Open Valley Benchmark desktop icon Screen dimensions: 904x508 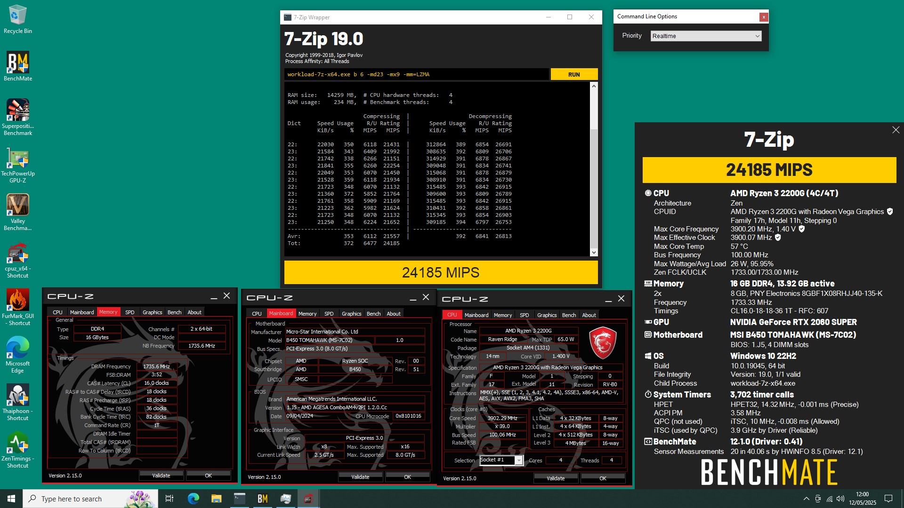click(18, 213)
